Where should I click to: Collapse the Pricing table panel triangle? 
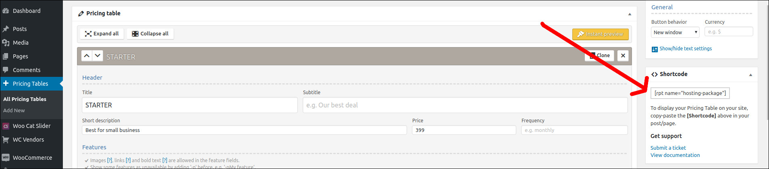pos(630,14)
